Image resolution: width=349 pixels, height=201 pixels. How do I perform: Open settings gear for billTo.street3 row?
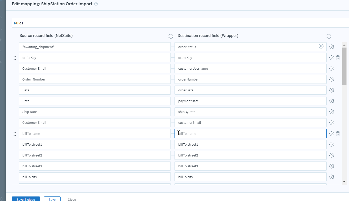(x=332, y=166)
